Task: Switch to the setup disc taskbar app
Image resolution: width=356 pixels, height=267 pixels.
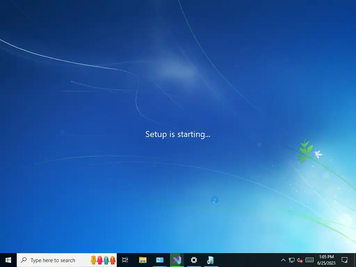Action: click(211, 260)
